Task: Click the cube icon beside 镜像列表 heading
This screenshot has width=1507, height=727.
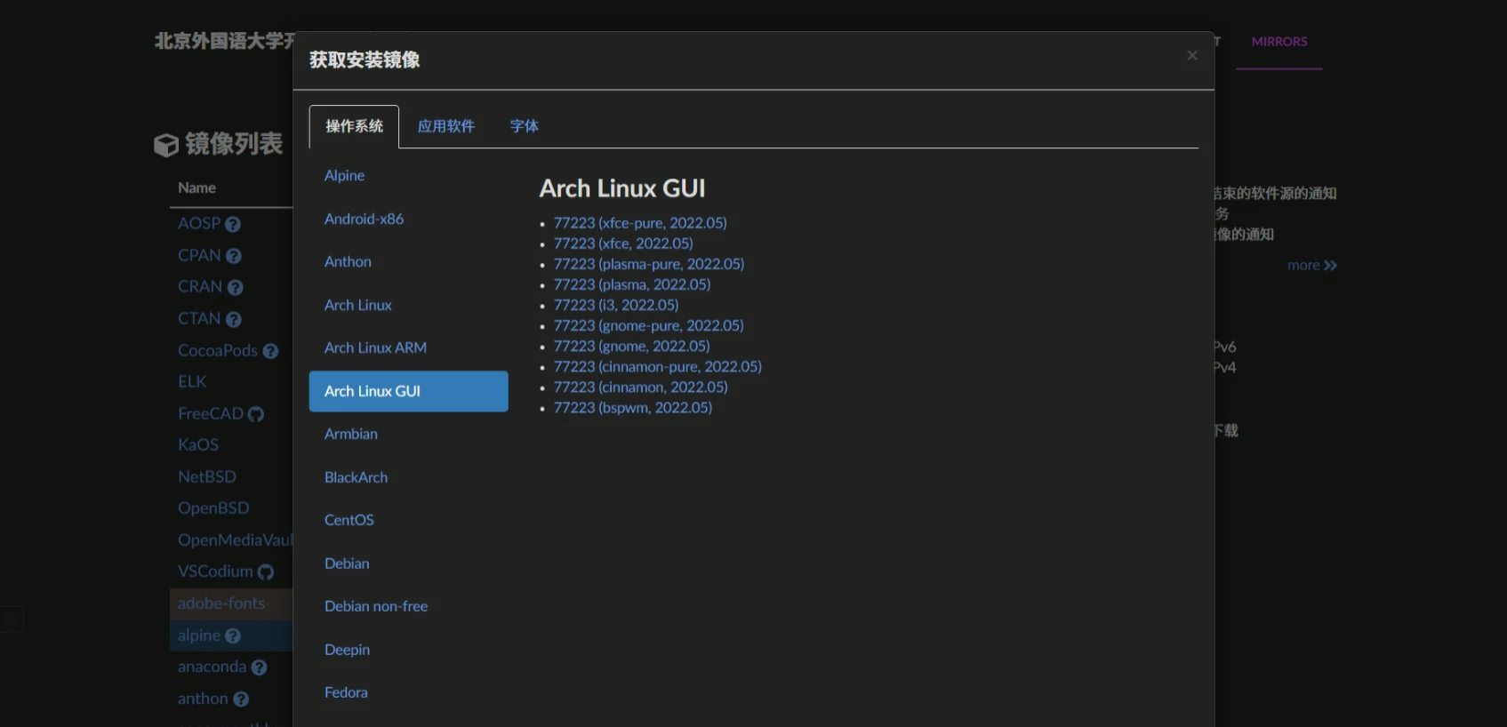Action: coord(166,145)
